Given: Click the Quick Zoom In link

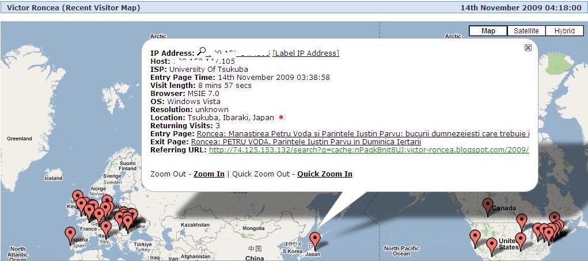Looking at the screenshot, I should point(325,174).
